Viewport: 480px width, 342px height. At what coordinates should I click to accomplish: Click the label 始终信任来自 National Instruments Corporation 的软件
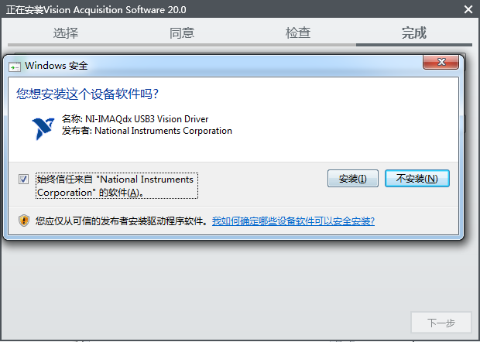(x=117, y=186)
